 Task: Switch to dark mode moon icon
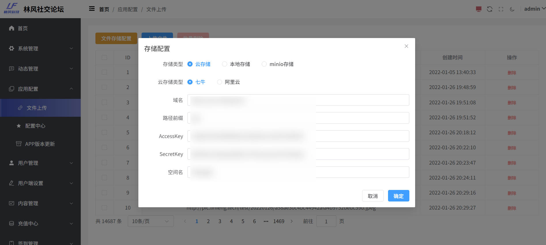click(512, 9)
